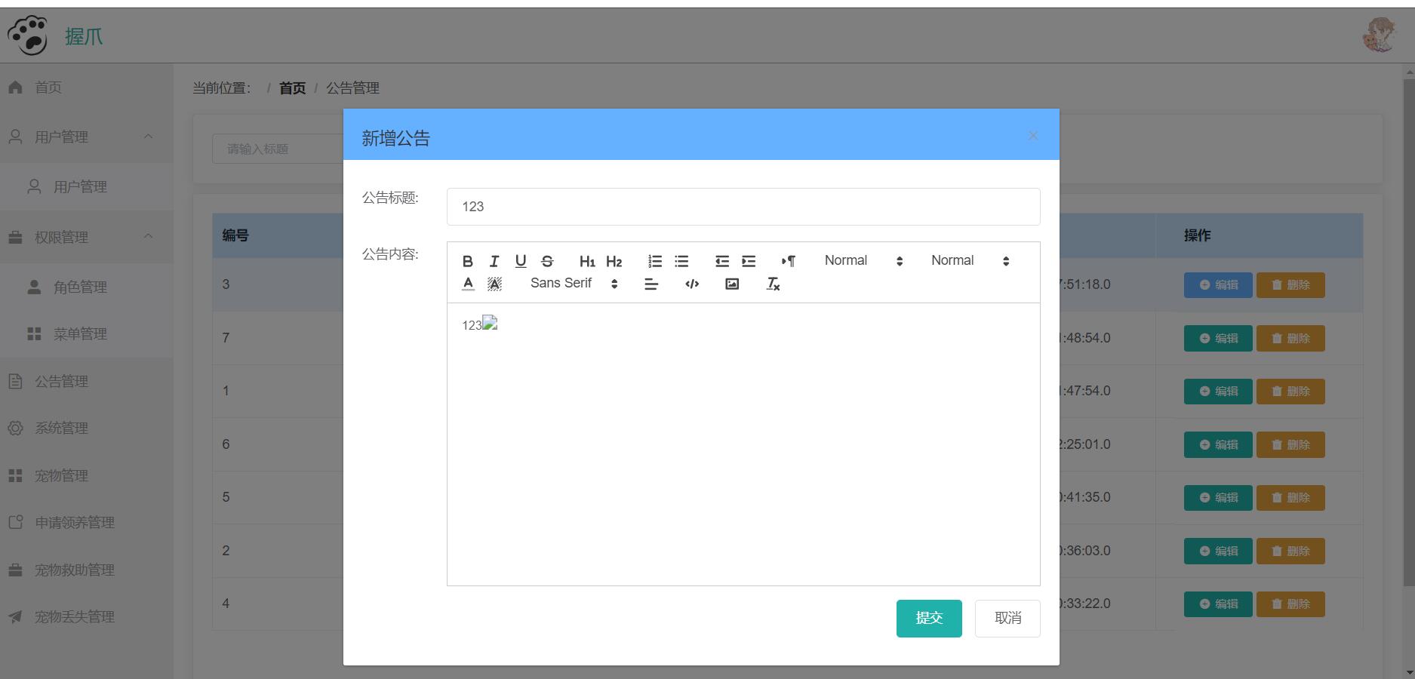Insert an image into the announcement

[x=732, y=284]
